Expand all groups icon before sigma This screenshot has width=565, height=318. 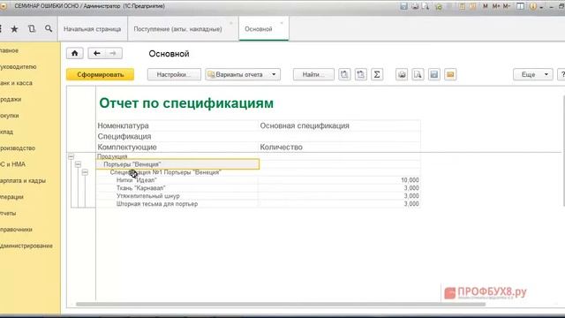click(361, 74)
